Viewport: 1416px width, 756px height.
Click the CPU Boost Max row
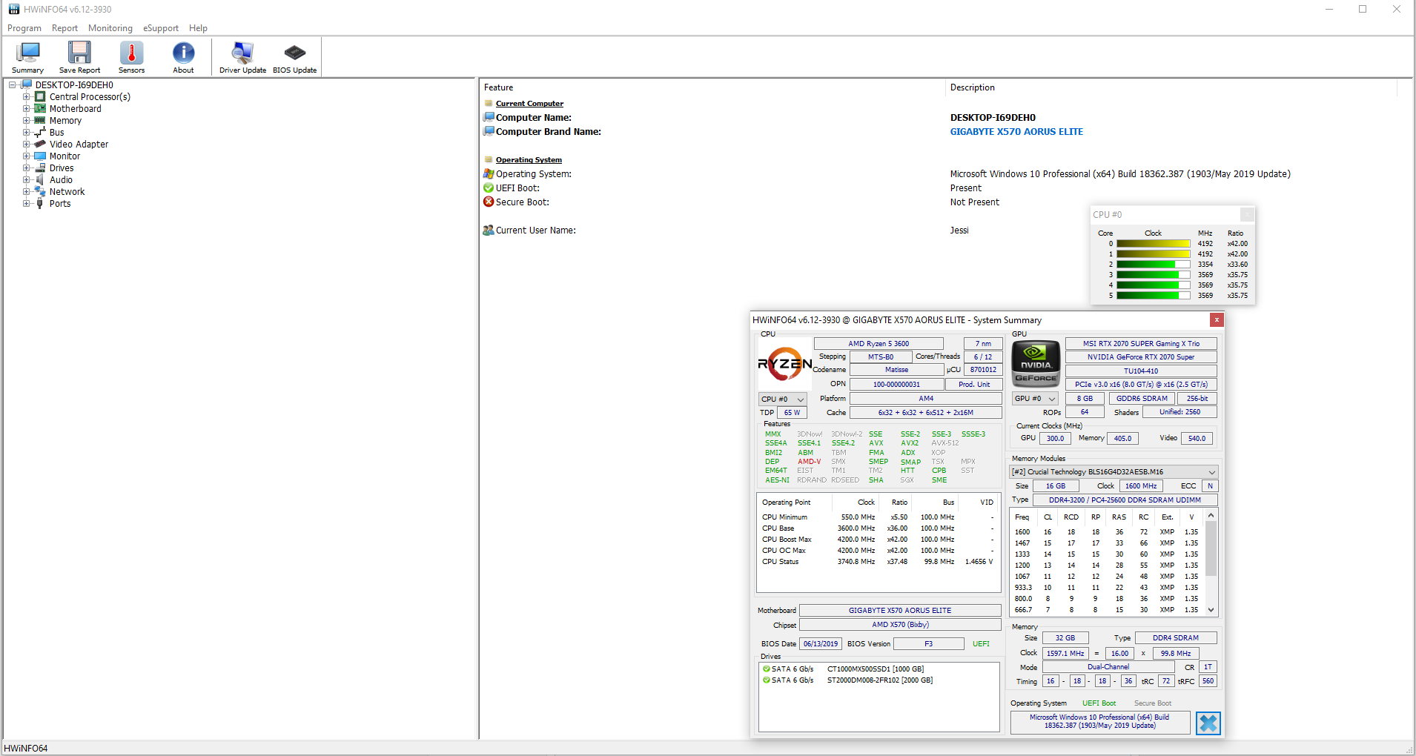[x=878, y=540]
